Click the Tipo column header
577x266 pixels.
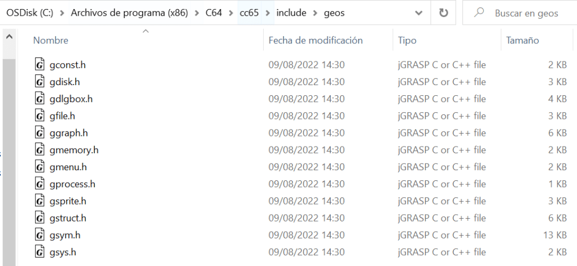click(x=407, y=41)
